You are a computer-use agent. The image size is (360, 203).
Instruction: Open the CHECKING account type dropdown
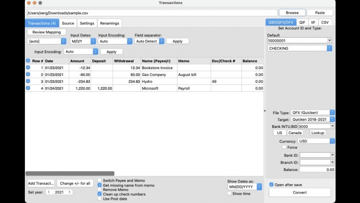coord(300,48)
